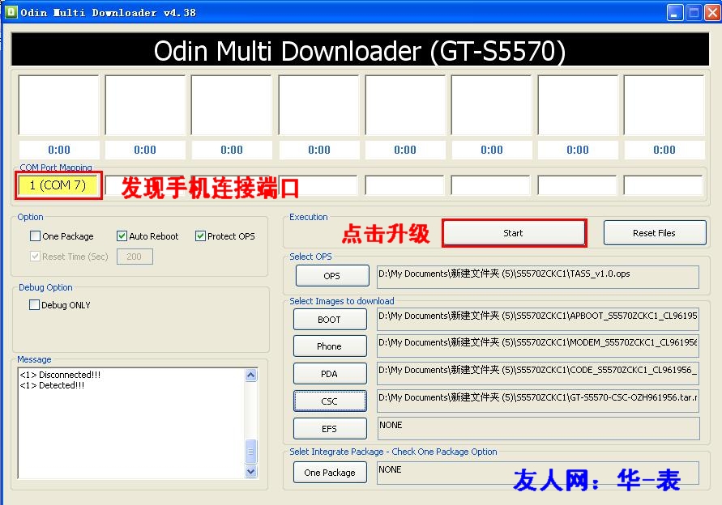The height and width of the screenshot is (505, 722).
Task: Choose a Phone modem image file
Action: coord(330,346)
